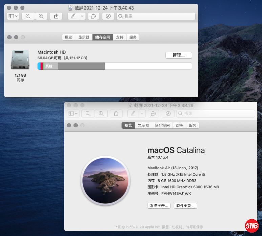This screenshot has height=236, width=262.
Task: Open sidebar view menu in 3.38.29 window
Action: 73,114
